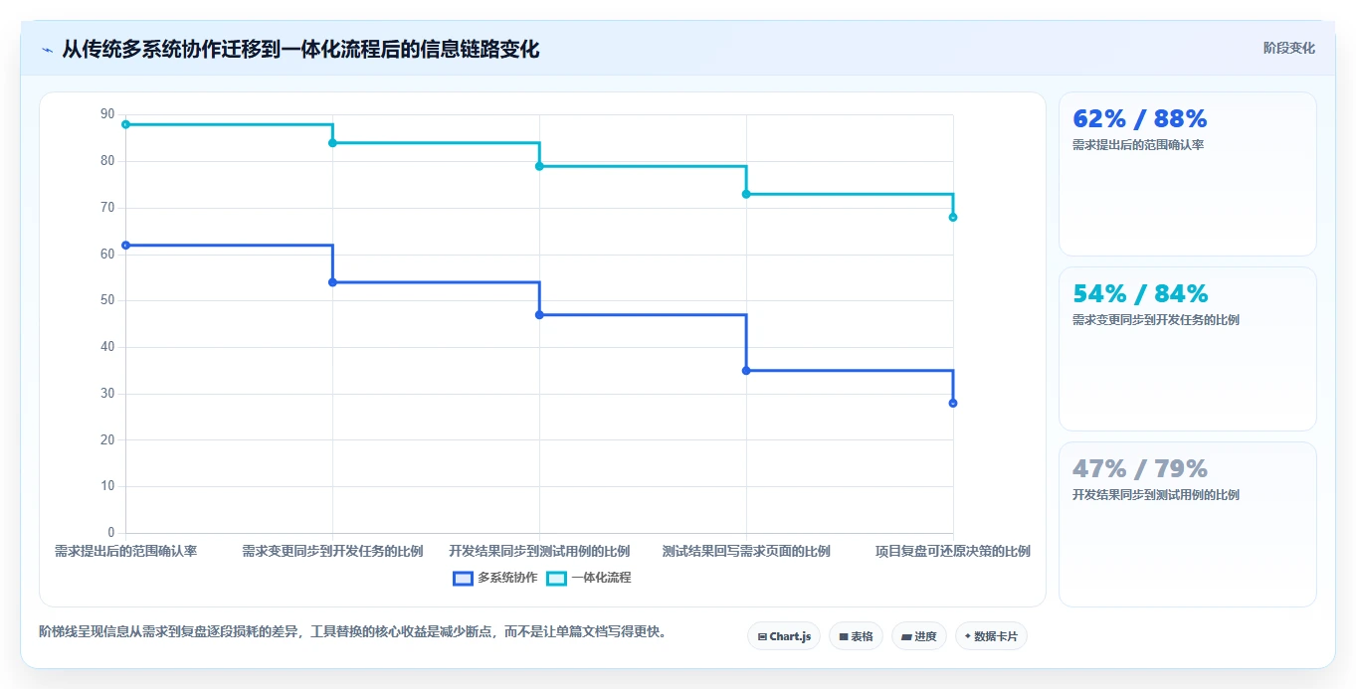The width and height of the screenshot is (1356, 689).
Task: Click x-axis label 需求变更同步到开发任务的比例
Action: click(x=332, y=551)
